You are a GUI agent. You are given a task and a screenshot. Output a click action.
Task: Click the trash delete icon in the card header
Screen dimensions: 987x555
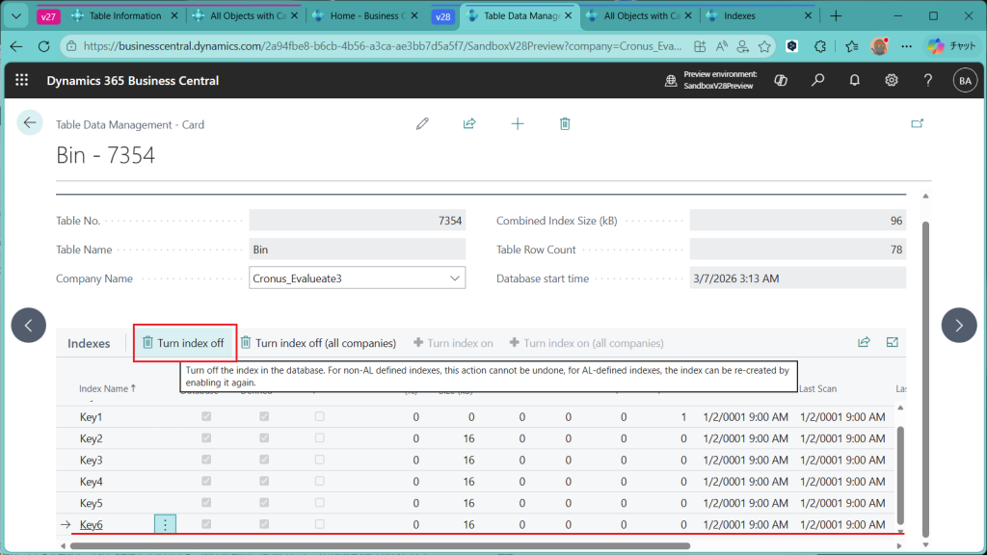tap(565, 123)
